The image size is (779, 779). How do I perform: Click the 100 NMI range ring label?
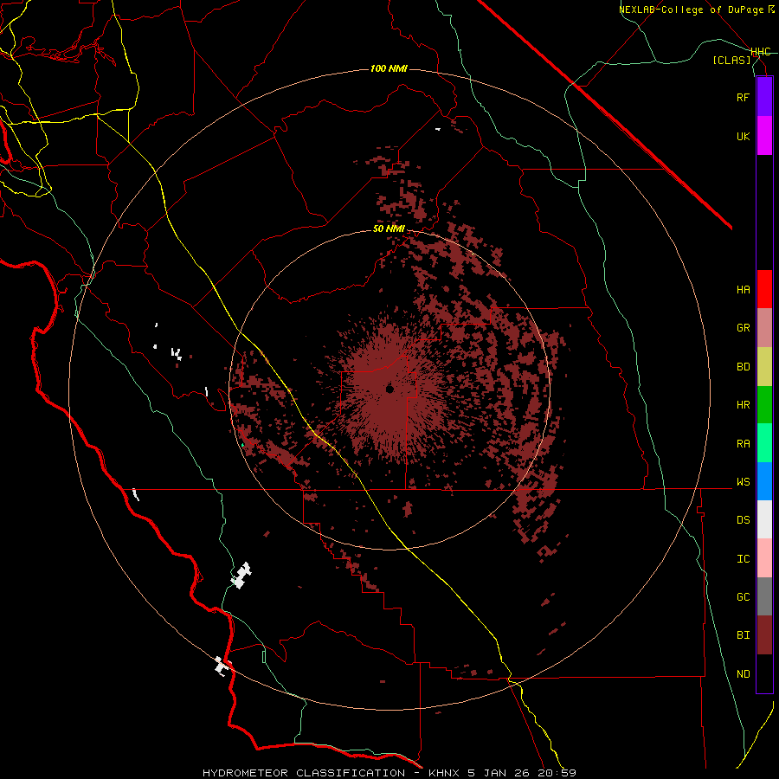coord(389,68)
